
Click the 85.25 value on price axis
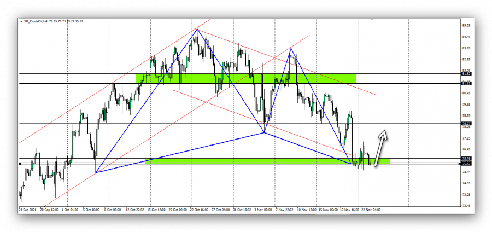(466, 25)
